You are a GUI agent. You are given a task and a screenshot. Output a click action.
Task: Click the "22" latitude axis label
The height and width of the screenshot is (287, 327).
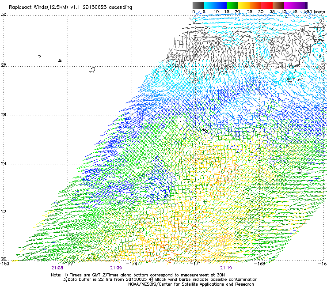4,212
